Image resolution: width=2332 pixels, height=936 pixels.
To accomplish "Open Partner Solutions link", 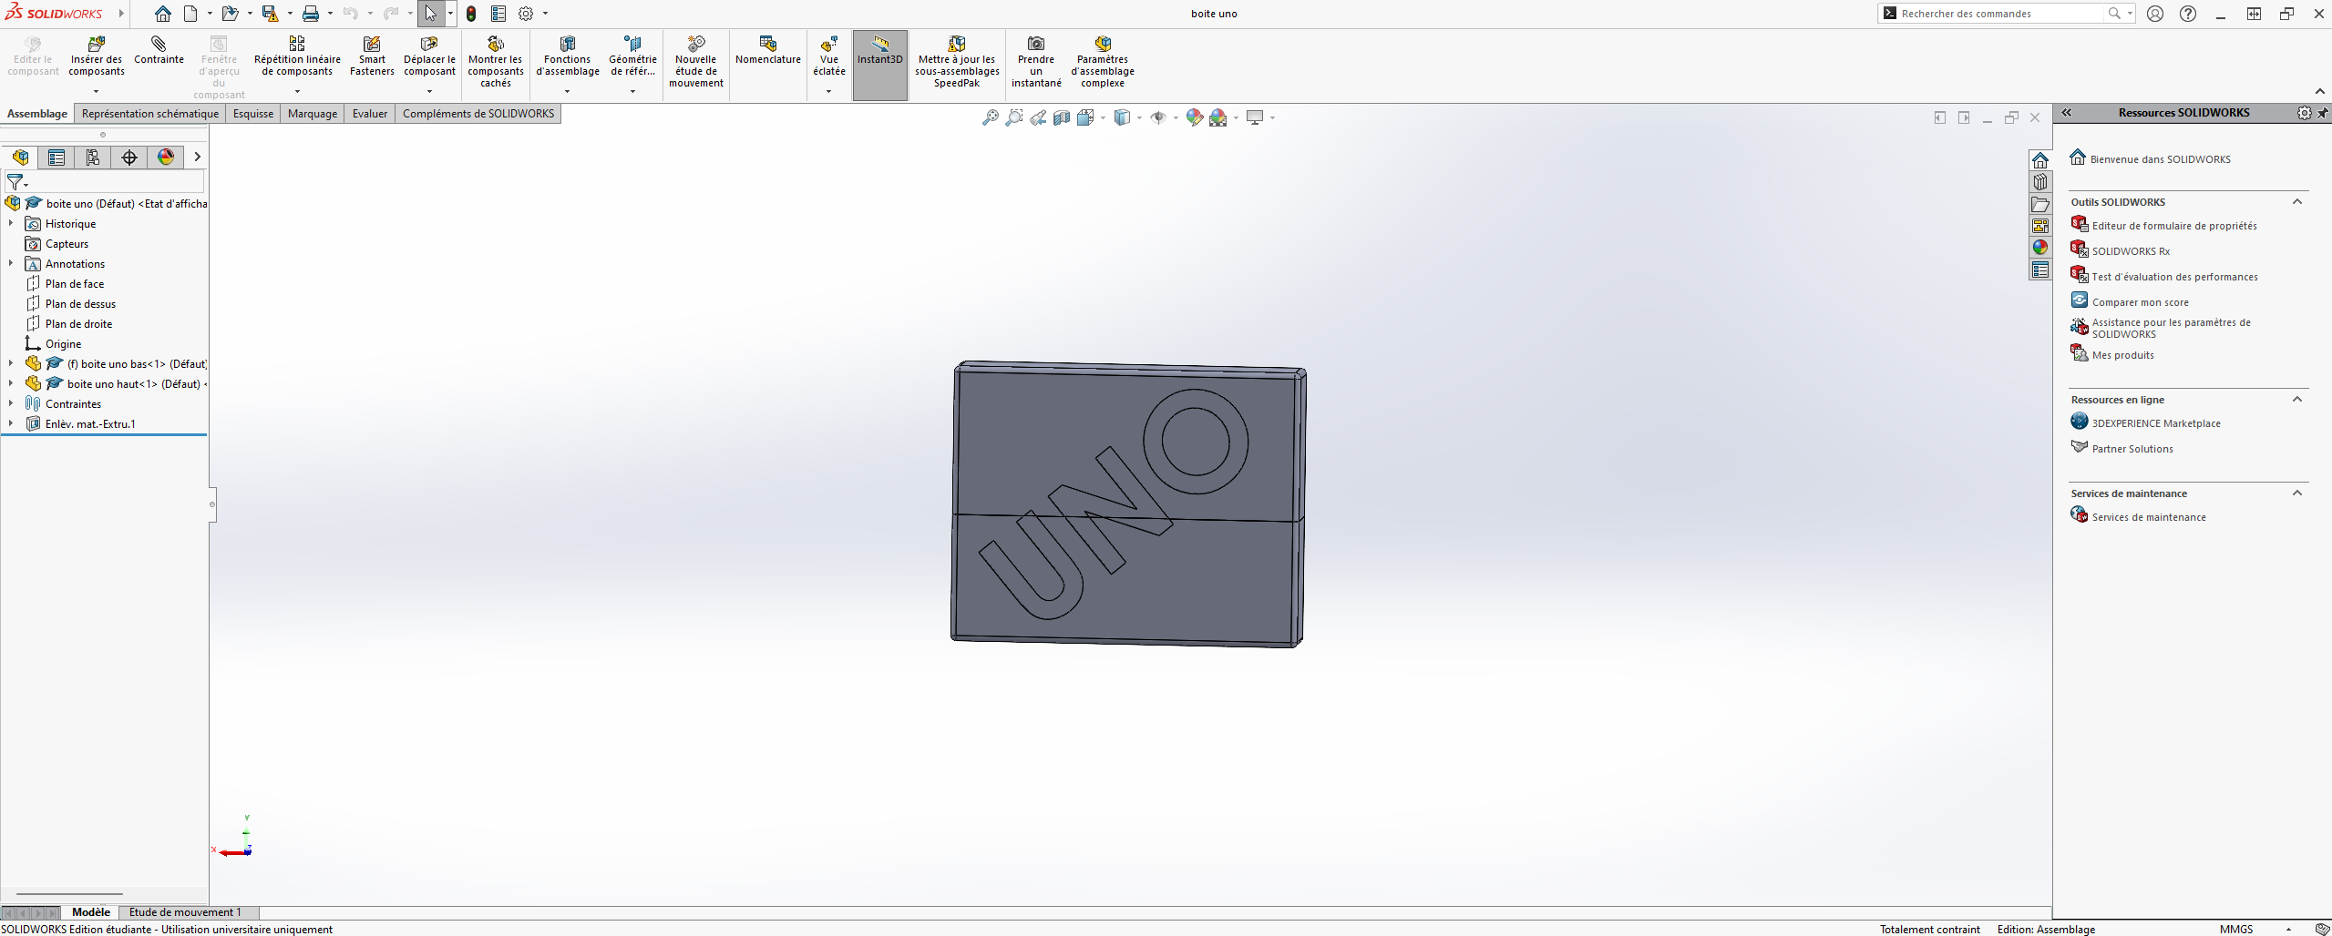I will click(2132, 449).
